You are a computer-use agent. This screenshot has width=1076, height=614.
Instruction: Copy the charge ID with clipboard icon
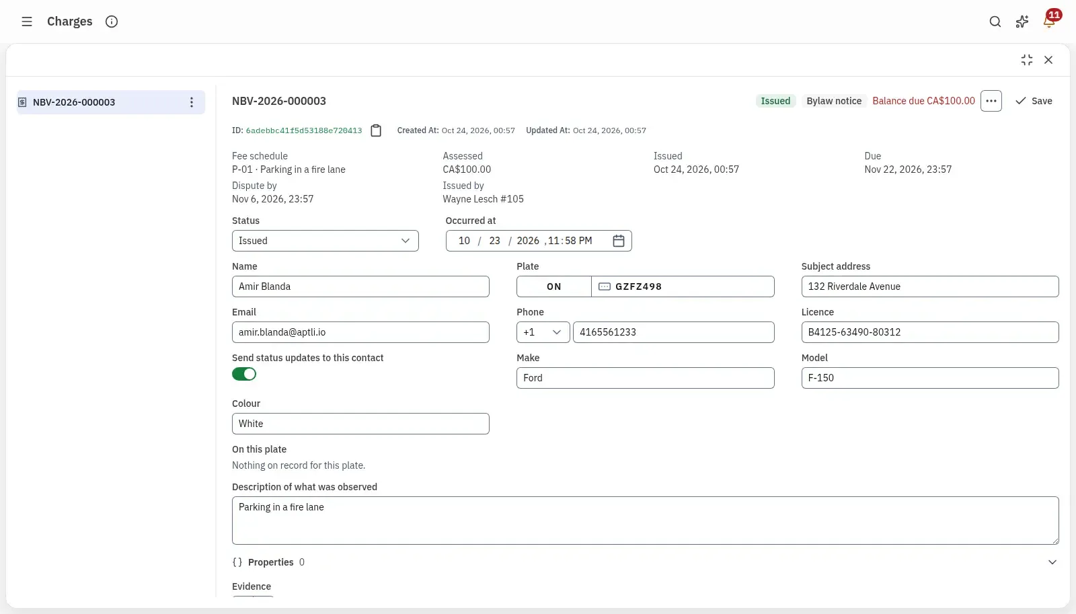point(376,130)
